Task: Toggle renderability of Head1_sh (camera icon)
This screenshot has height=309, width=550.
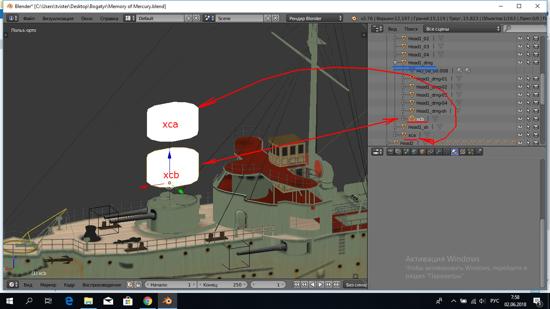Action: 536,127
